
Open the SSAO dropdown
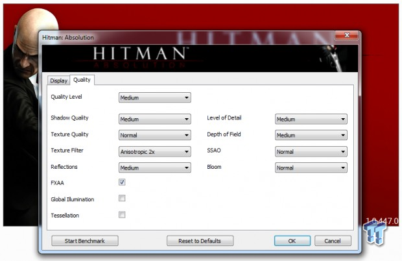tap(311, 152)
